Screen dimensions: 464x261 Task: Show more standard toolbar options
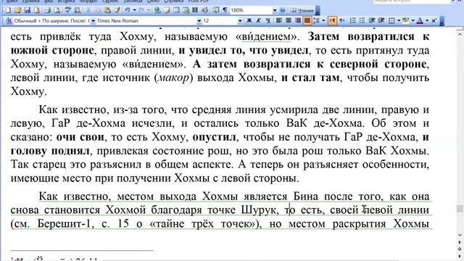(318, 11)
